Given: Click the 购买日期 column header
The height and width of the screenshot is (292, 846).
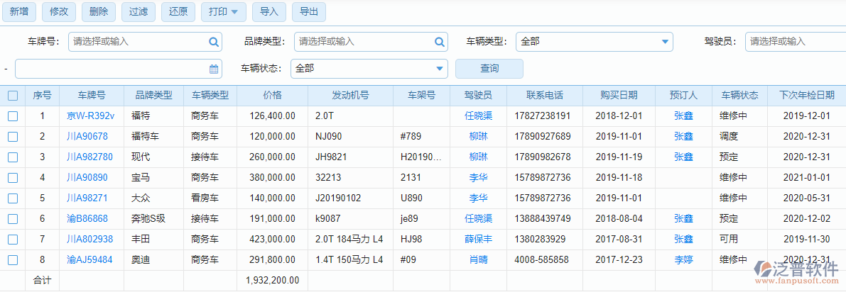Looking at the screenshot, I should coord(618,95).
